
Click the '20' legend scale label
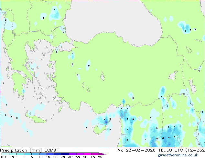55,157
